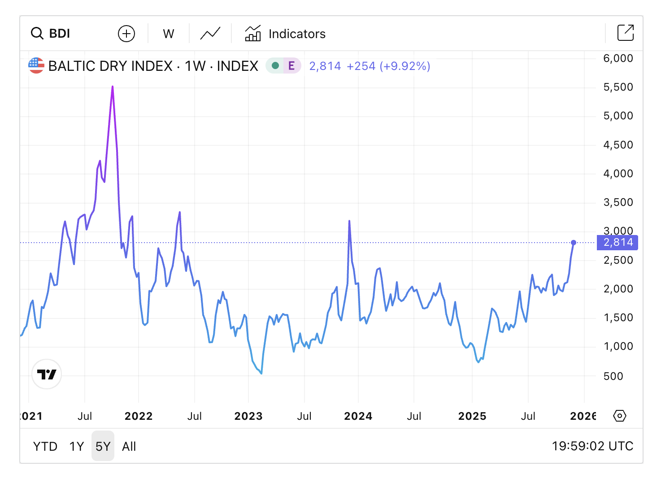The image size is (661, 479).
Task: Click the 2022 time axis label
Action: (x=139, y=416)
